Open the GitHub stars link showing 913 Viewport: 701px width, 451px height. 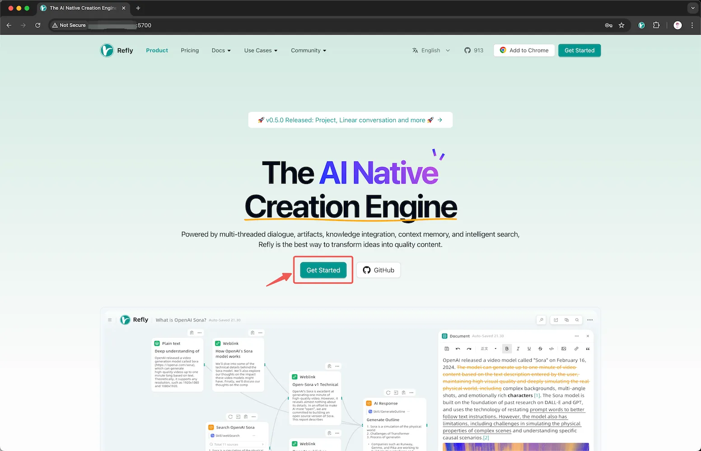coord(474,51)
